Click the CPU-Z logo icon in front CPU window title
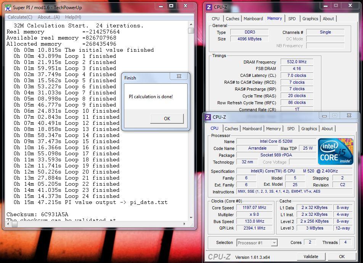Viewport: 363px width, 263px height. pos(208,117)
